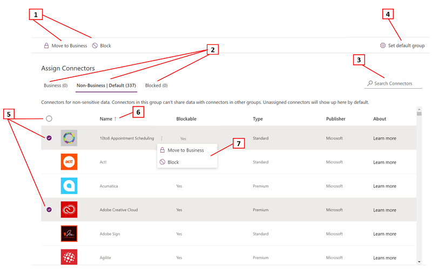Click the Yes blockable cell for Adobe Creative Cloud
This screenshot has height=271, width=432.
click(x=179, y=210)
